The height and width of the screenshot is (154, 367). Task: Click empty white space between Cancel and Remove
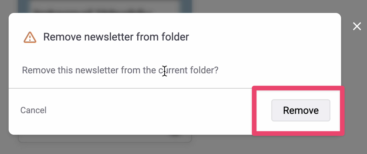click(150, 111)
